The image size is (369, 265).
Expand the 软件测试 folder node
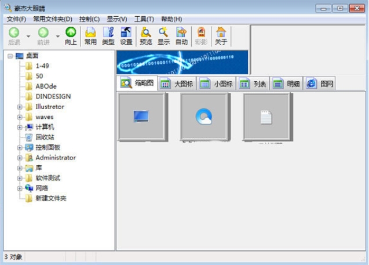click(20, 178)
